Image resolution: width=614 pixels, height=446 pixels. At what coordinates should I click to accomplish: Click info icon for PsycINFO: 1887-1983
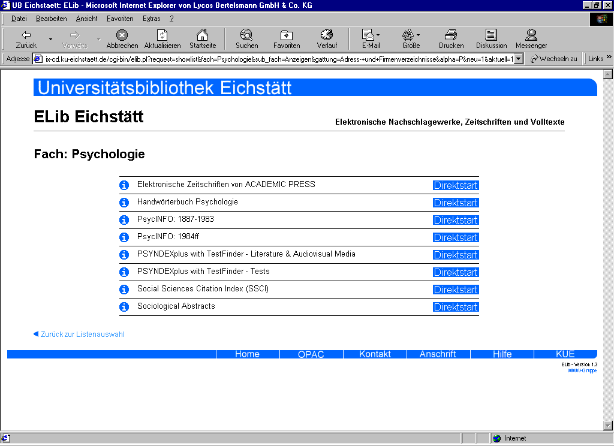point(124,220)
